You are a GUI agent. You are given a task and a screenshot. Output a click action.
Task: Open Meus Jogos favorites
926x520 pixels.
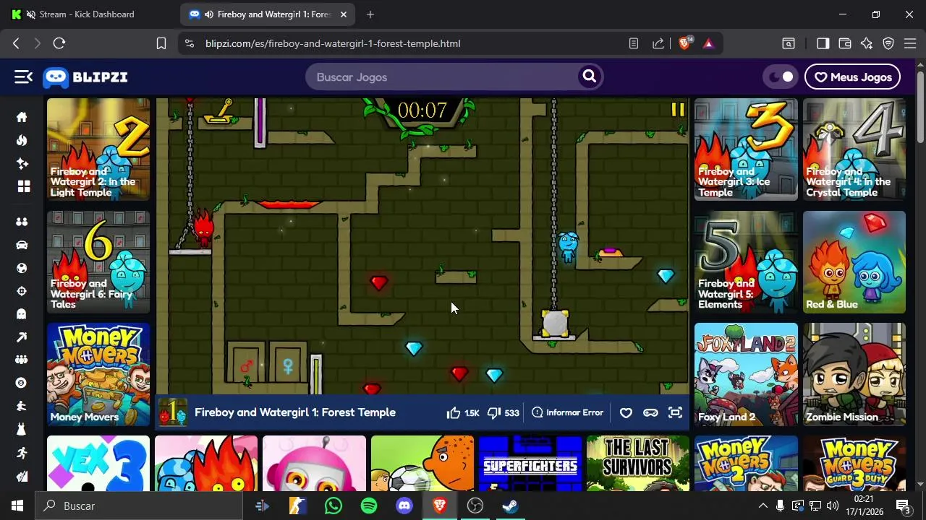(x=853, y=77)
